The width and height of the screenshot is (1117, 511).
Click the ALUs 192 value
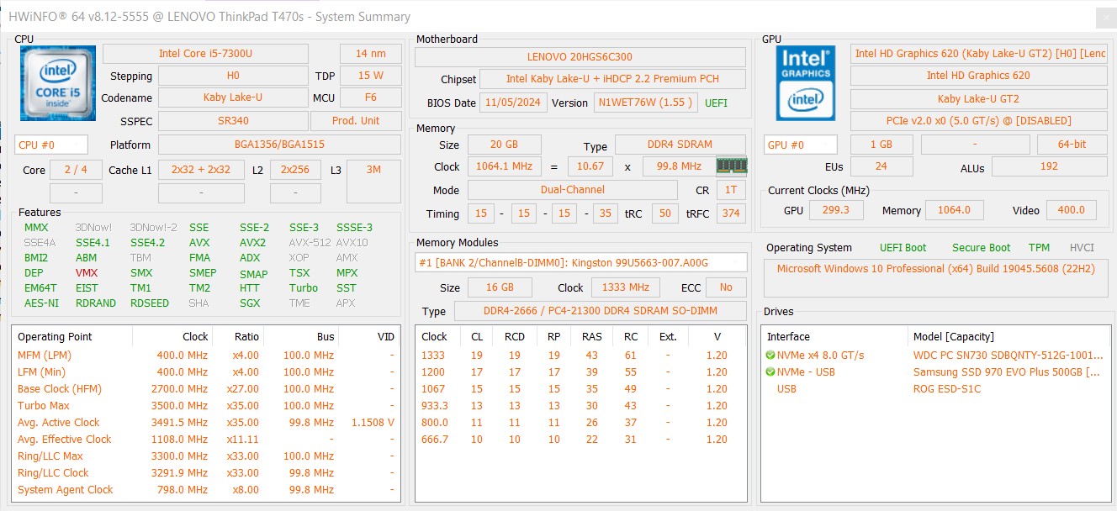(x=1050, y=166)
